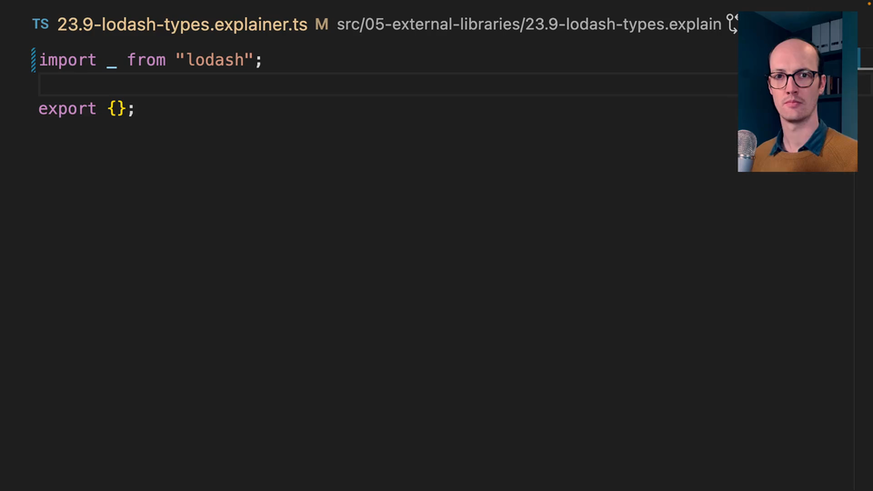873x491 pixels.
Task: Click the TS file type icon
Action: (40, 25)
